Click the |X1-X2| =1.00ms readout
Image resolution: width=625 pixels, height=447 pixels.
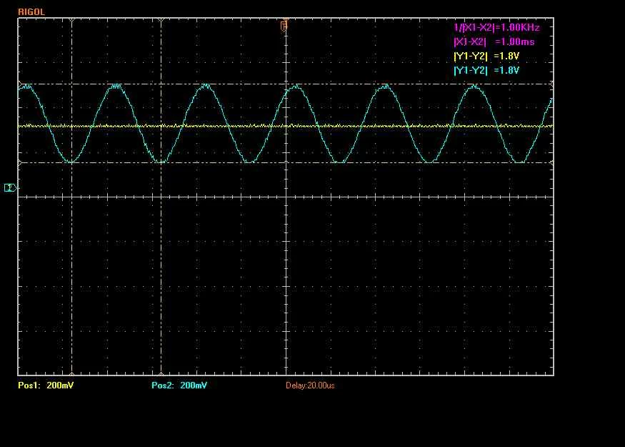[494, 42]
